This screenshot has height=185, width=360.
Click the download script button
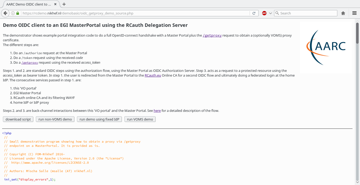click(x=18, y=119)
